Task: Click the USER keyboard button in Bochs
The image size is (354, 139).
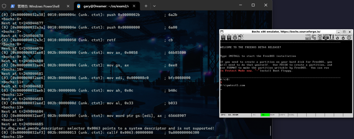Action: tap(308, 37)
